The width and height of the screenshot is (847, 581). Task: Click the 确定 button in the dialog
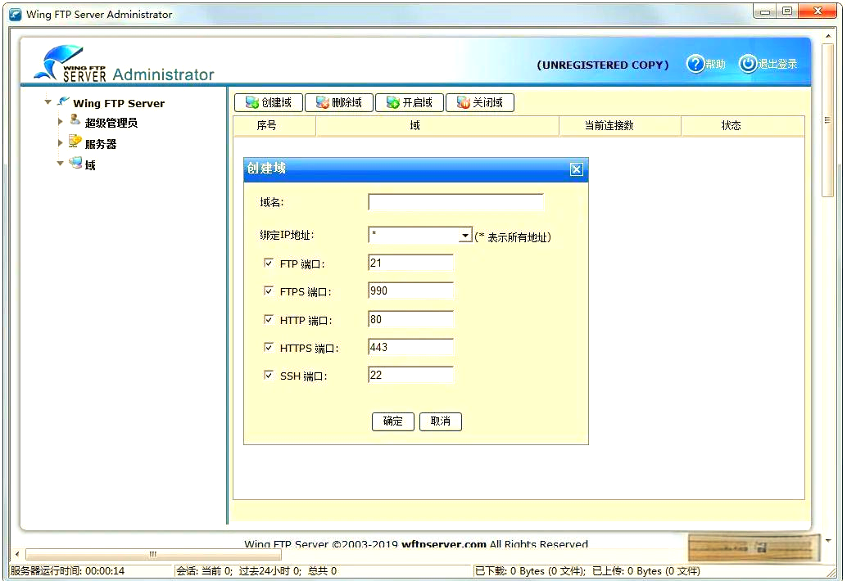[392, 421]
